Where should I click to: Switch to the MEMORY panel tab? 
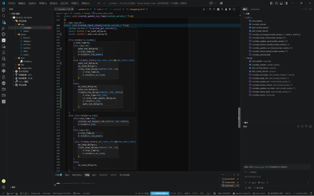(103, 175)
